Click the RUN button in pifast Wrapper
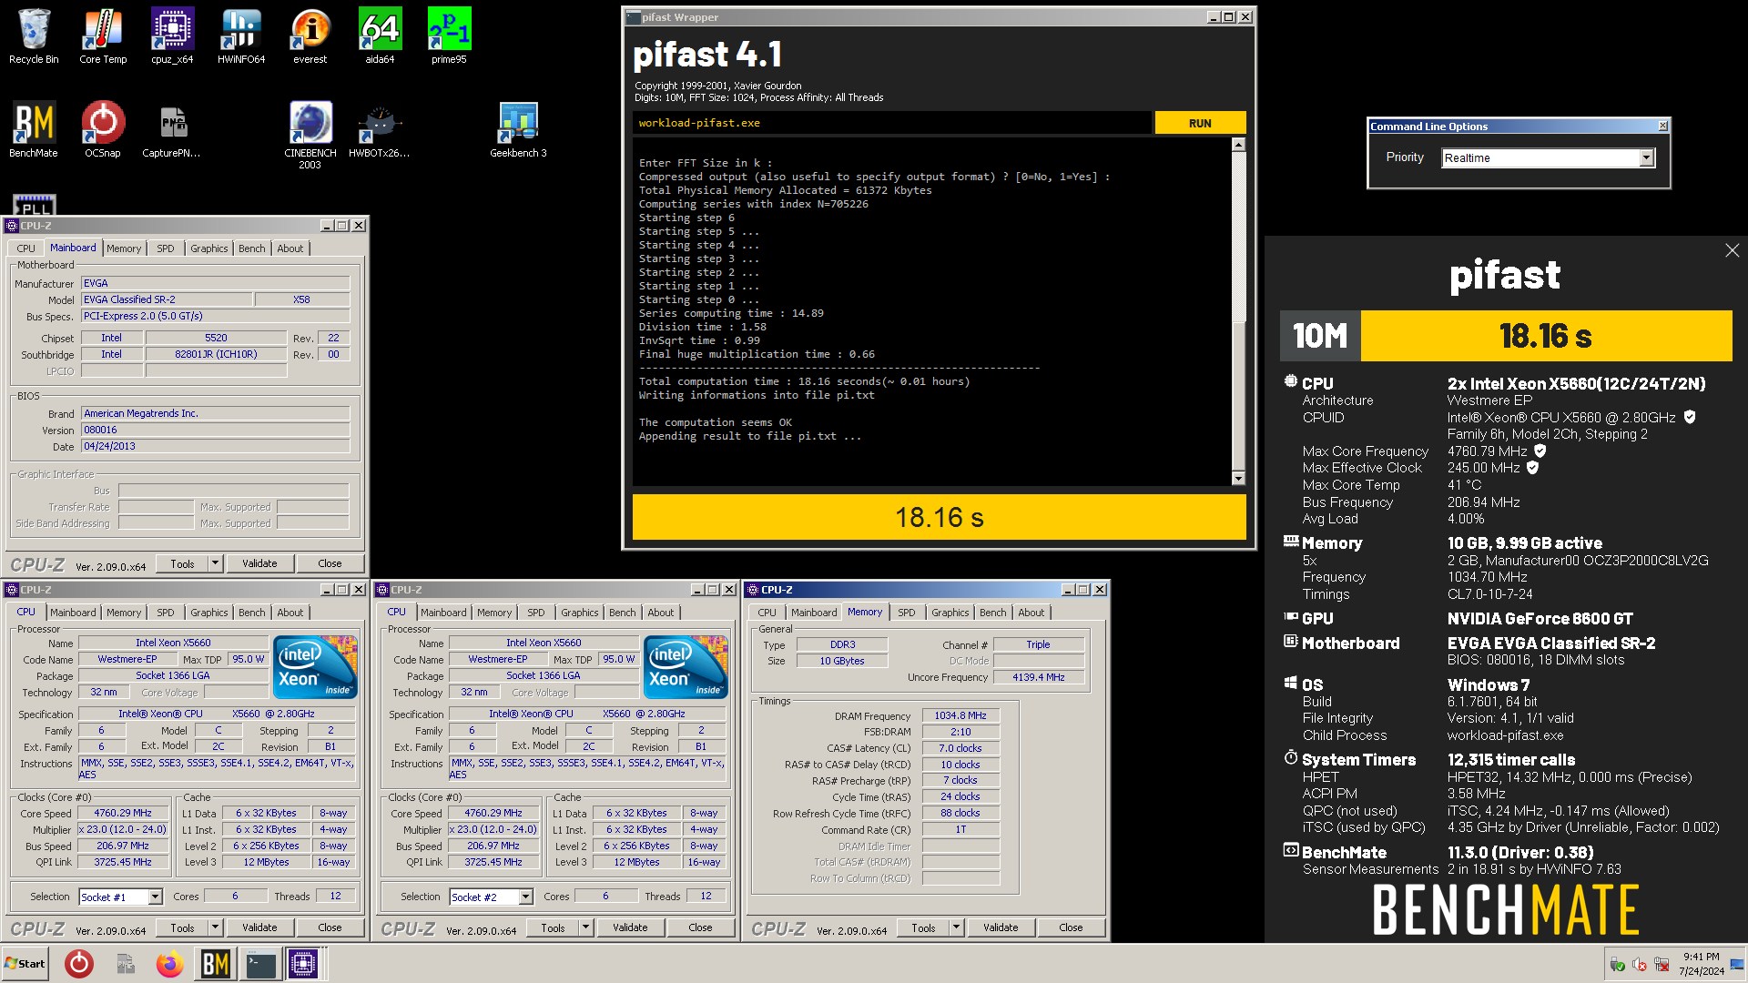The height and width of the screenshot is (983, 1748). click(x=1200, y=123)
